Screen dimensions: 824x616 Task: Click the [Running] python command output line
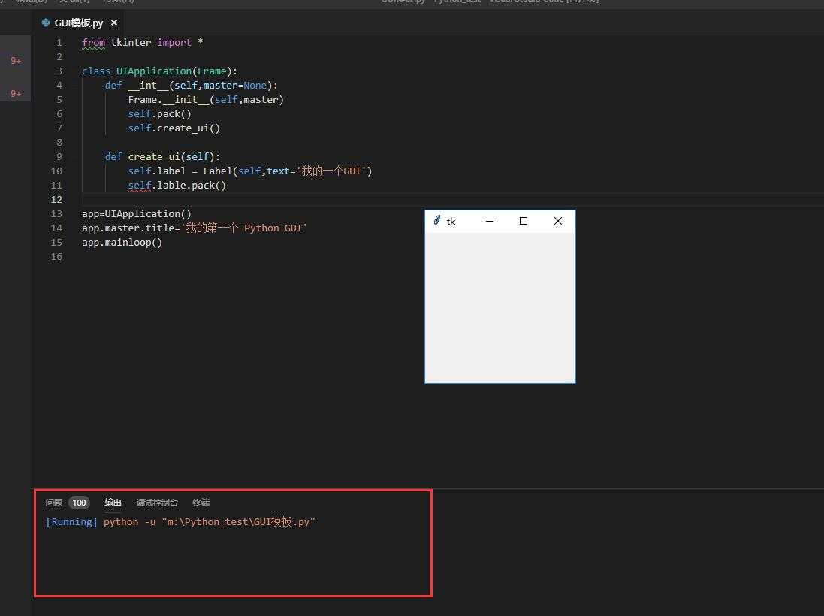pyautogui.click(x=180, y=522)
